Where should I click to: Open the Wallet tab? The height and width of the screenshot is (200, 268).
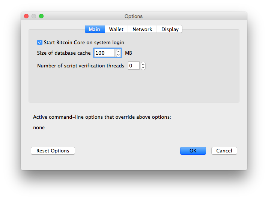pos(116,29)
